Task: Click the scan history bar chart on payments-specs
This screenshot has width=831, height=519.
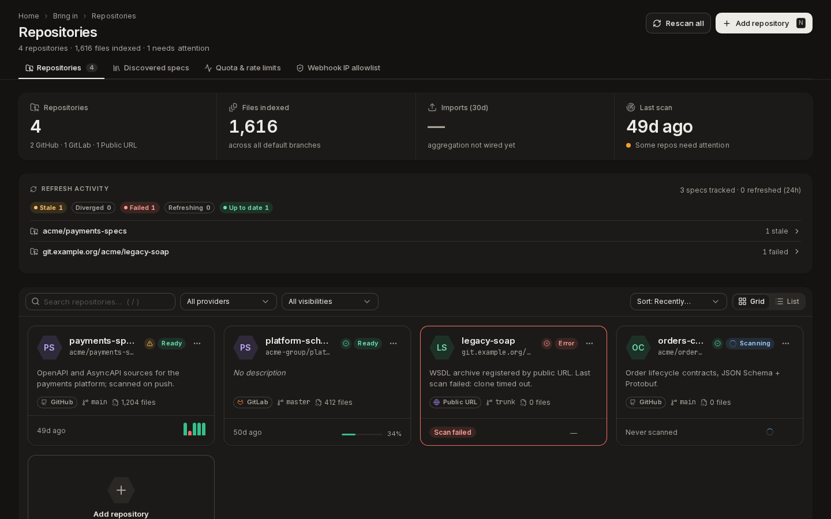Action: (x=194, y=429)
